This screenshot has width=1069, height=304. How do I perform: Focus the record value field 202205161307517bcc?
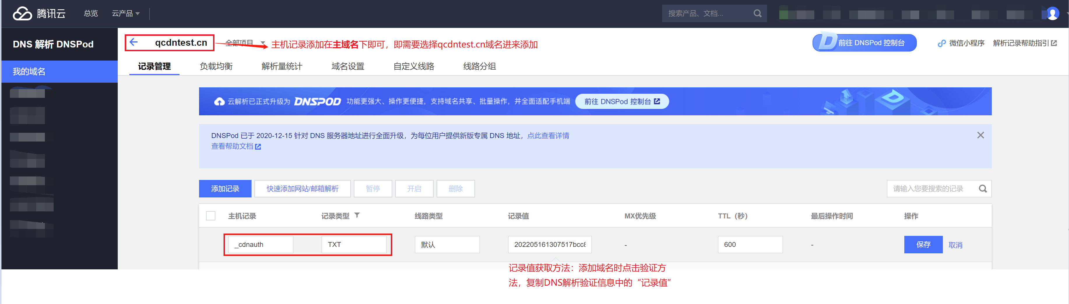(x=550, y=245)
